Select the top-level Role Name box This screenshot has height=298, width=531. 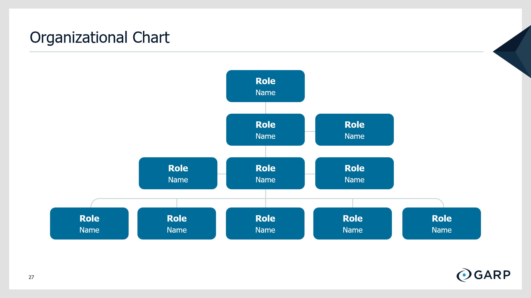[x=265, y=86]
